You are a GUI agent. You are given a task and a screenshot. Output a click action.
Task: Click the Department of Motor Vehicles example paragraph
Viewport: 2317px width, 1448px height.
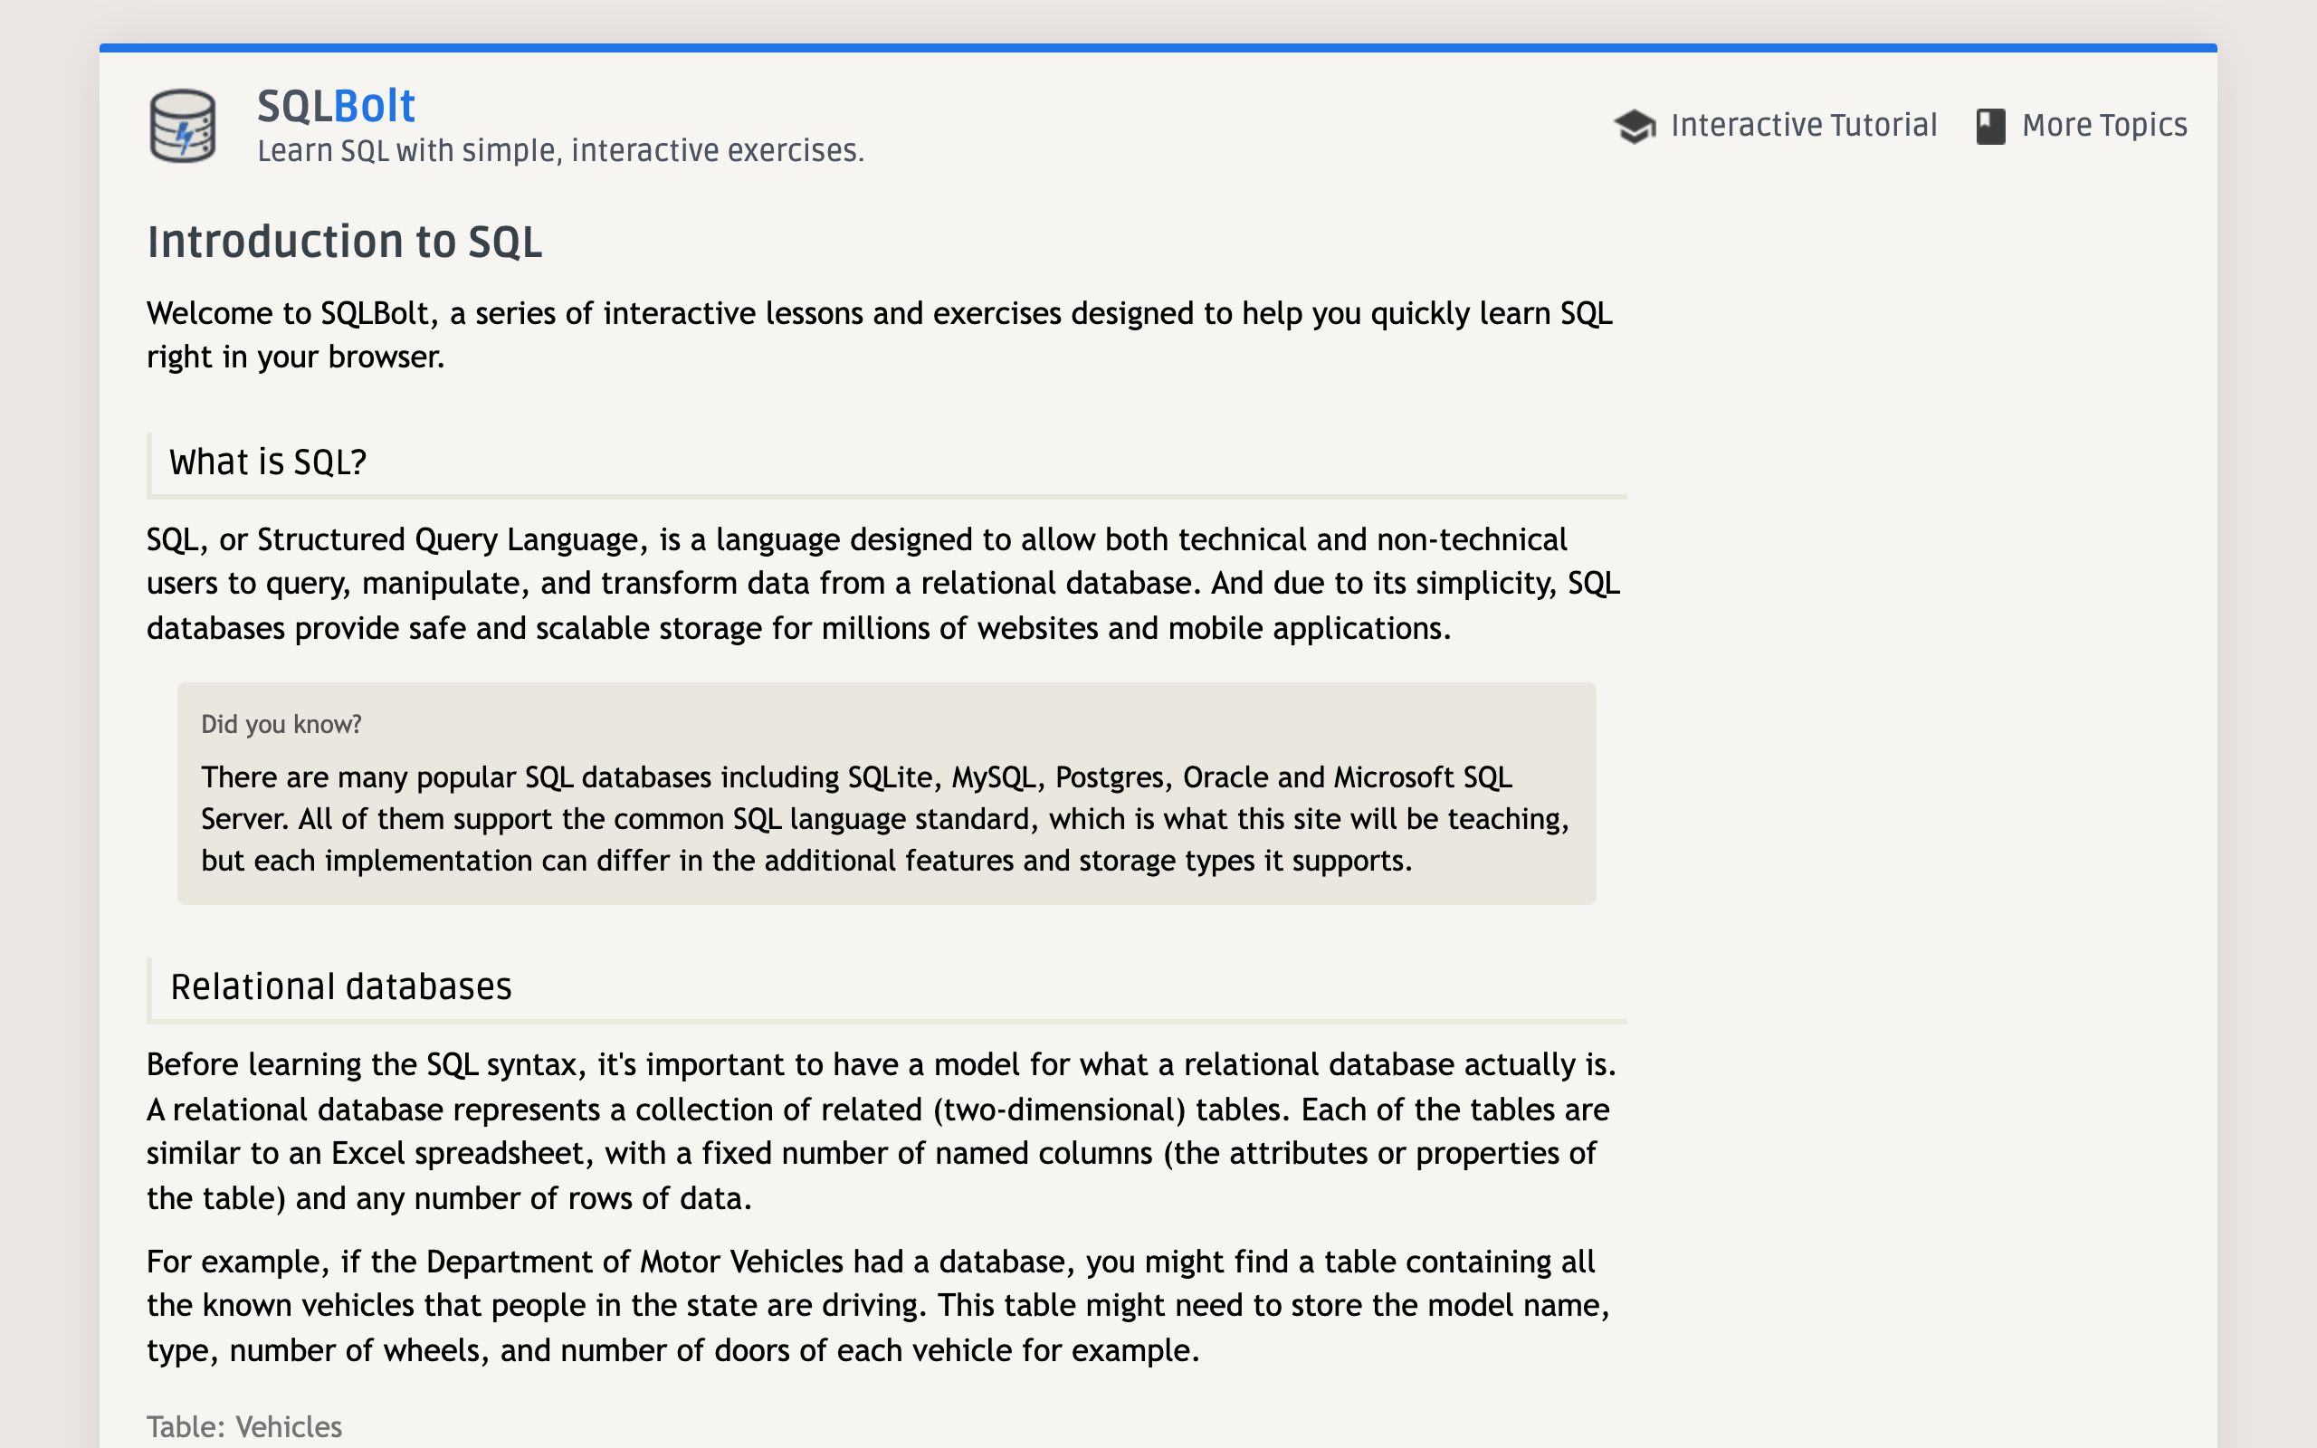[x=878, y=1305]
